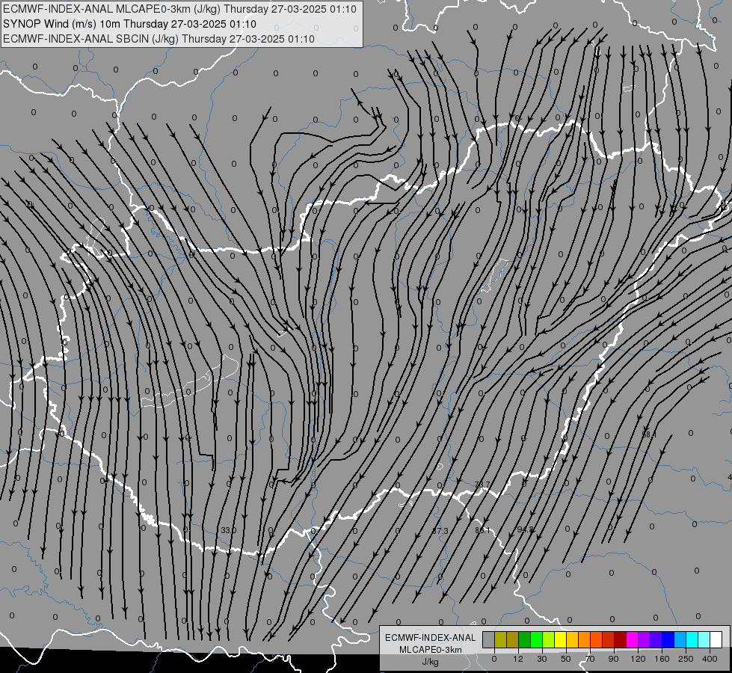Click the ECMWF-INDEX-ANAL legend caption
The height and width of the screenshot is (673, 732).
coord(431,638)
